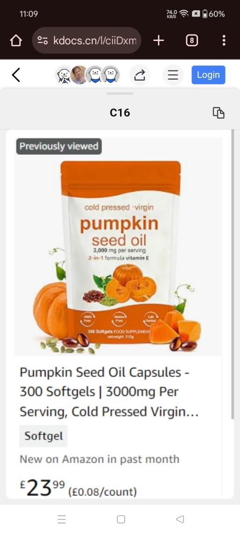Viewport: 240px width, 534px height.
Task: Click the vertical scrollbar on the right
Action: pos(233,274)
